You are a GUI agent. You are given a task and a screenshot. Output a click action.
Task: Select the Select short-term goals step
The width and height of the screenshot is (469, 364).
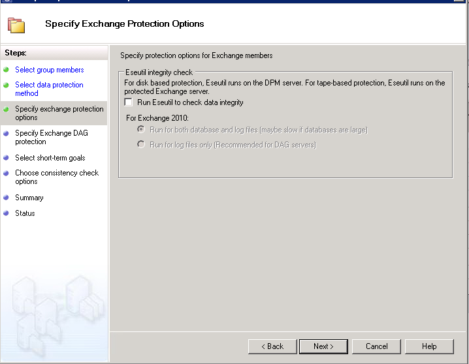pyautogui.click(x=50, y=158)
